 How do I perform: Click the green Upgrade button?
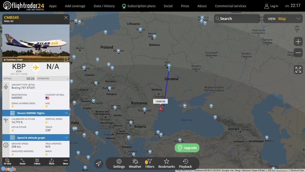187,148
